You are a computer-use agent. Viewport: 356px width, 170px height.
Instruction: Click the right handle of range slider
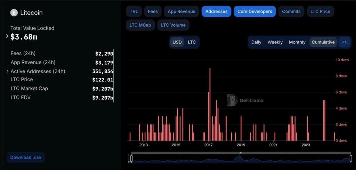click(x=350, y=158)
